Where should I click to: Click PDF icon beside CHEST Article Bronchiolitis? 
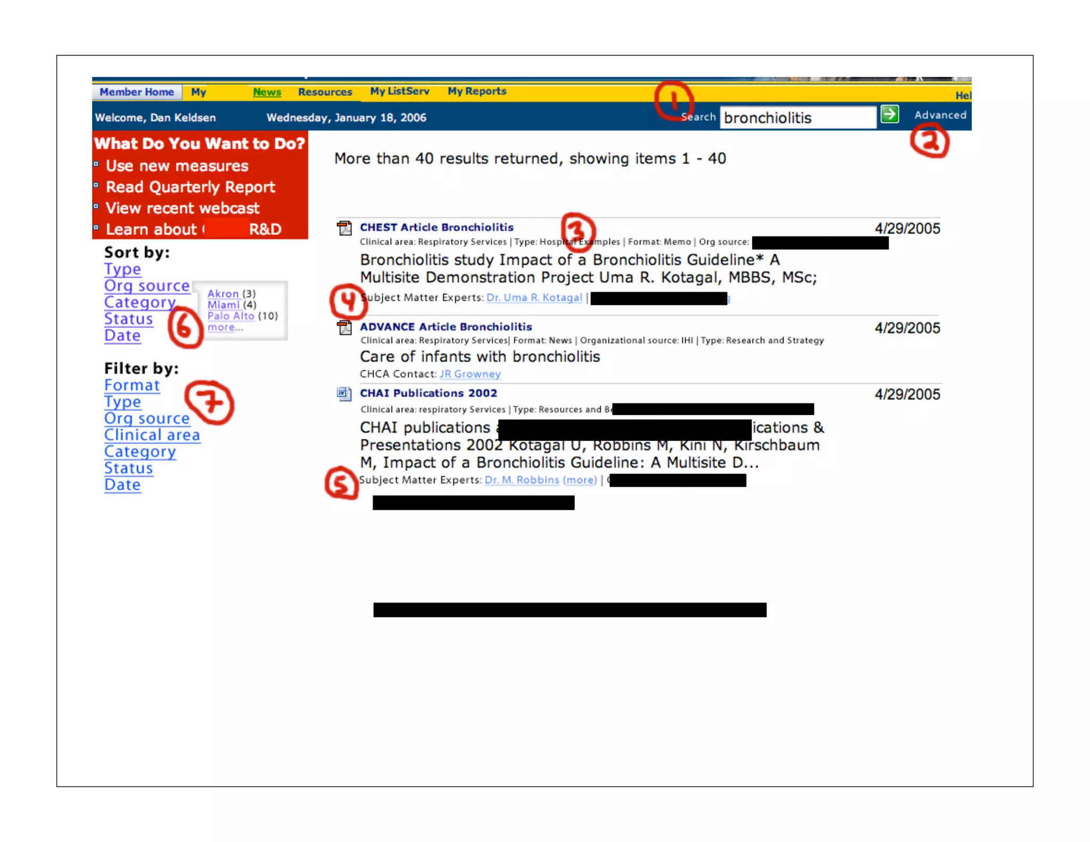[344, 228]
